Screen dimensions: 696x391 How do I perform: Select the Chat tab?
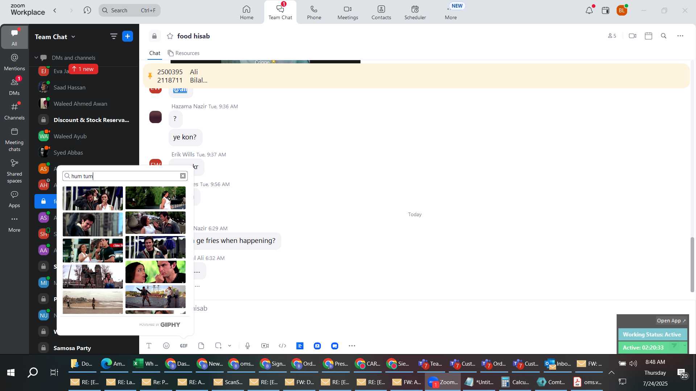(x=155, y=53)
